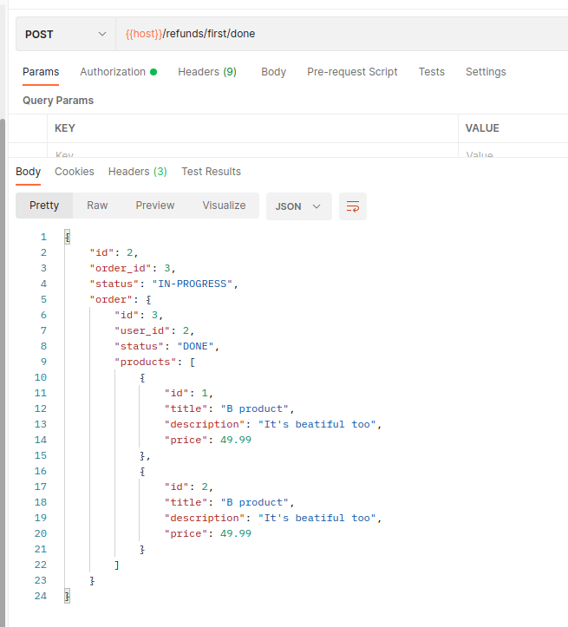Open the request Body tab
Viewport: 568px width, 627px height.
coord(273,72)
